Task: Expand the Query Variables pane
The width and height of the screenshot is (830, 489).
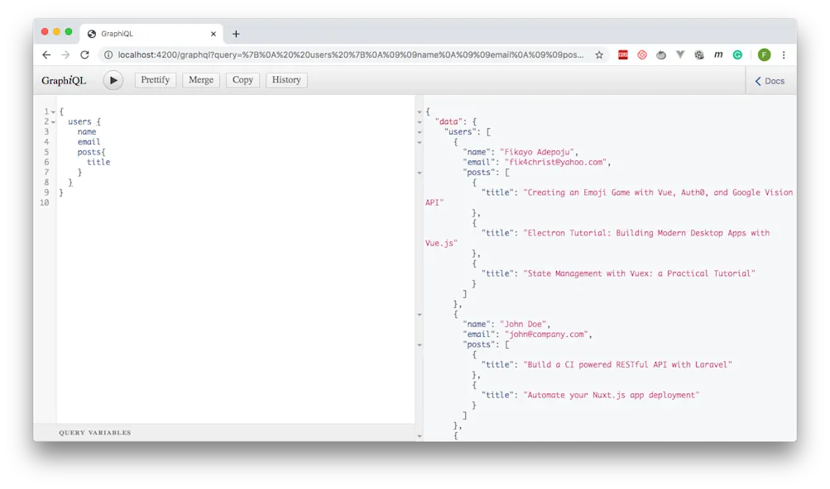Action: 94,432
